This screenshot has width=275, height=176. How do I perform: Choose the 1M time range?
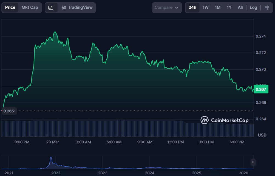(217, 7)
